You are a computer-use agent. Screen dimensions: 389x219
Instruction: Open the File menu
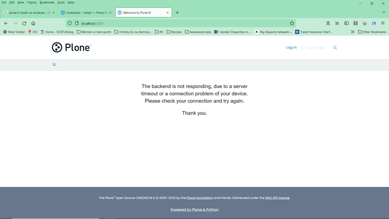click(x=4, y=2)
